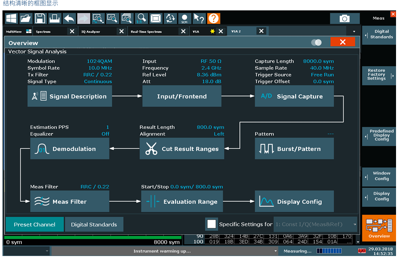Viewport: 399px width, 257px height.
Task: Expand the Digital Standards side menu
Action: point(379,34)
